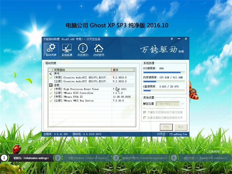Click step 2 安装 Windows stage
The image size is (232, 174).
(x=83, y=158)
